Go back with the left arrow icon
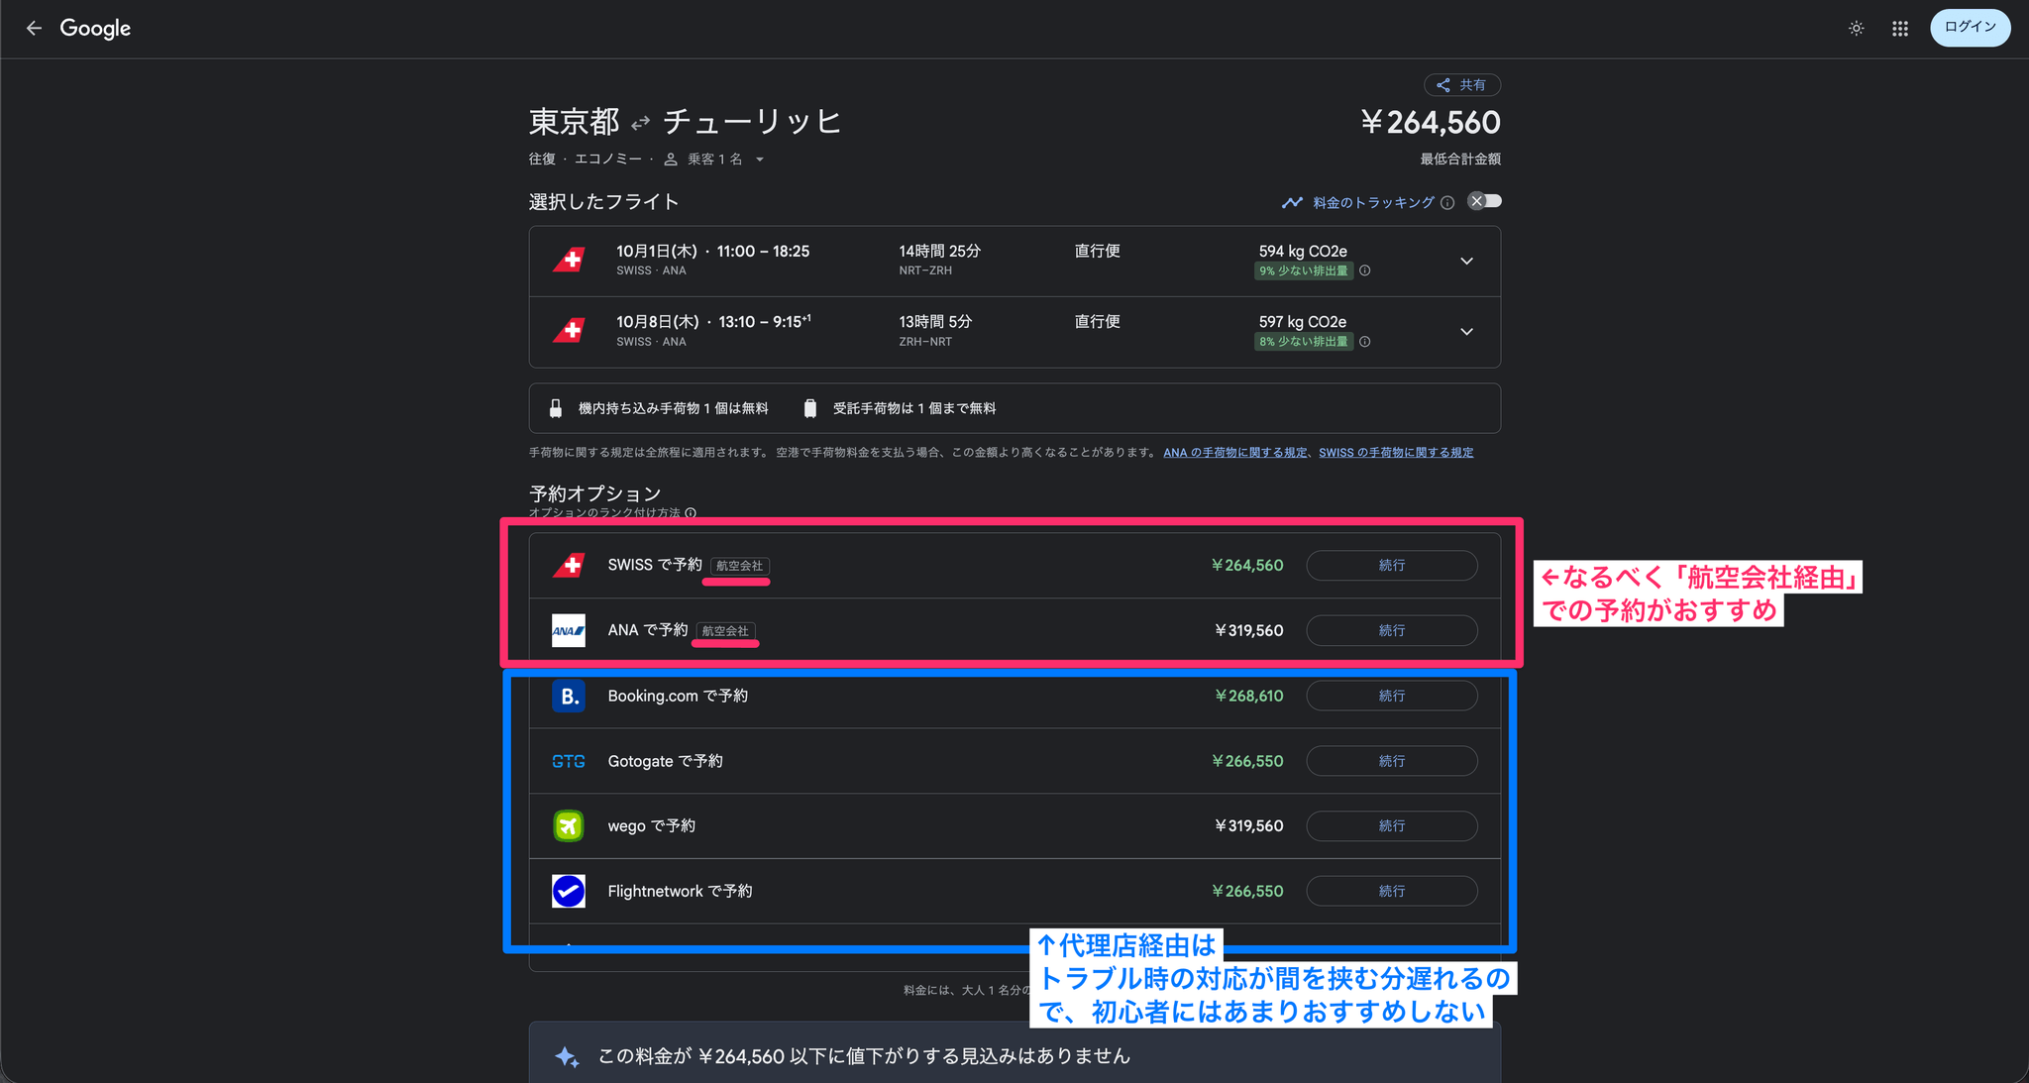Viewport: 2029px width, 1083px height. 34,29
